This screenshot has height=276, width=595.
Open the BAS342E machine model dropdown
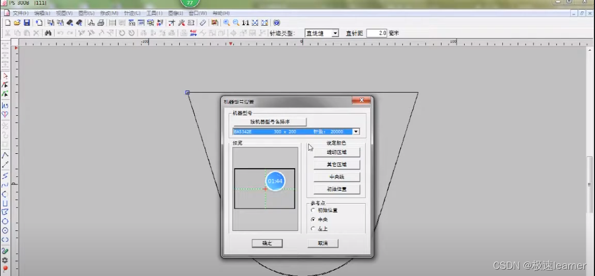[x=356, y=131]
